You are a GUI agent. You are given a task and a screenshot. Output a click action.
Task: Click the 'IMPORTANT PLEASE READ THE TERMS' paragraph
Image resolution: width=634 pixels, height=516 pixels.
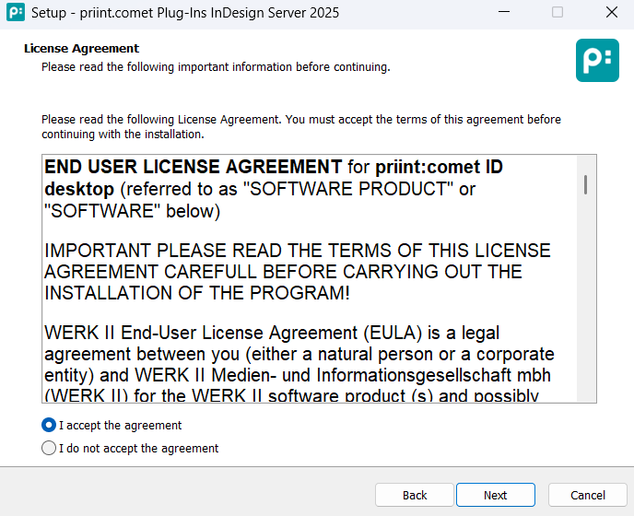(297, 271)
